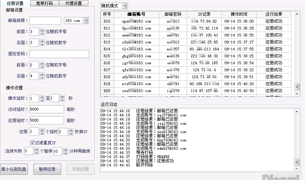The width and height of the screenshot is (305, 188).
Task: Click log line 断开网络
Action: 127,165
